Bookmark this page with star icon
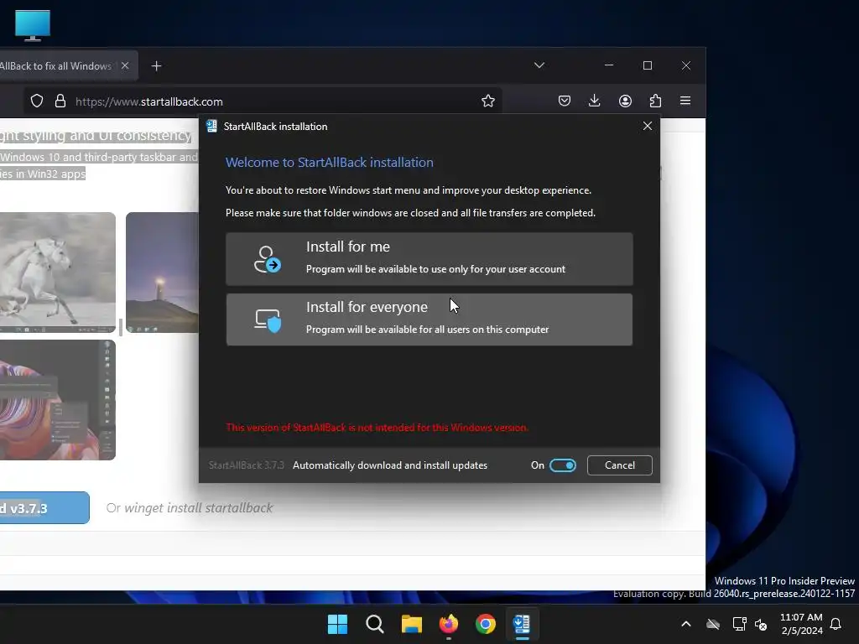Image resolution: width=859 pixels, height=644 pixels. (487, 101)
